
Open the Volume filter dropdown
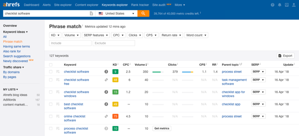click(71, 35)
